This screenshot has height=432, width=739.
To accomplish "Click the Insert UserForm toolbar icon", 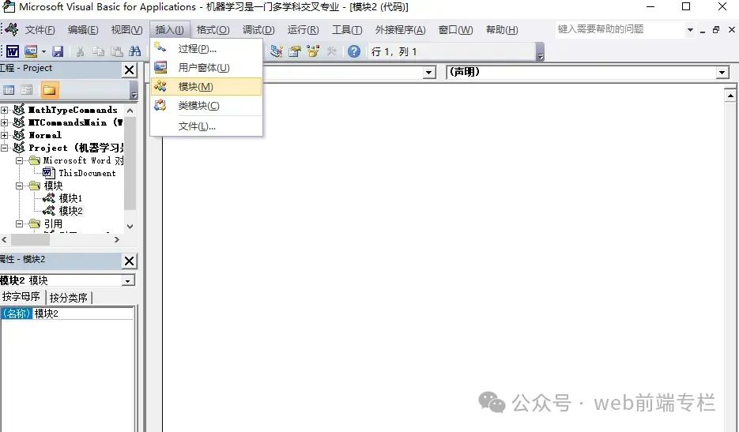I will pyautogui.click(x=31, y=51).
